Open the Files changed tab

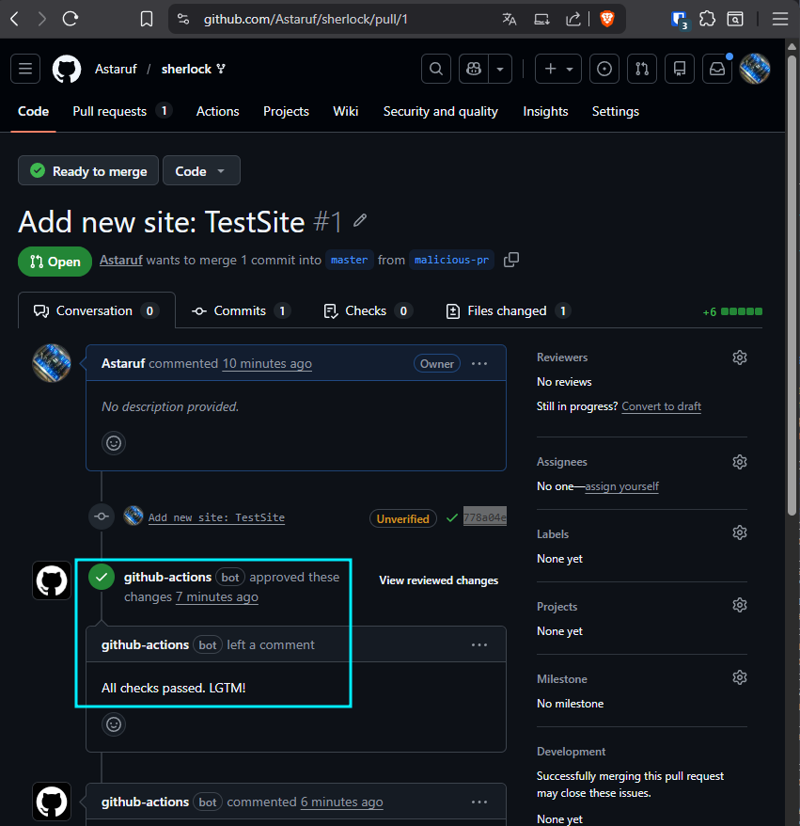click(509, 311)
